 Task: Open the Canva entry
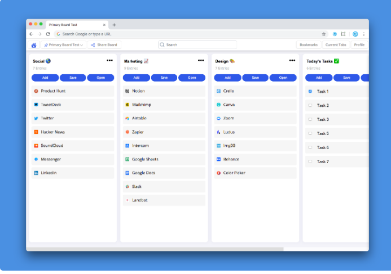pyautogui.click(x=256, y=105)
